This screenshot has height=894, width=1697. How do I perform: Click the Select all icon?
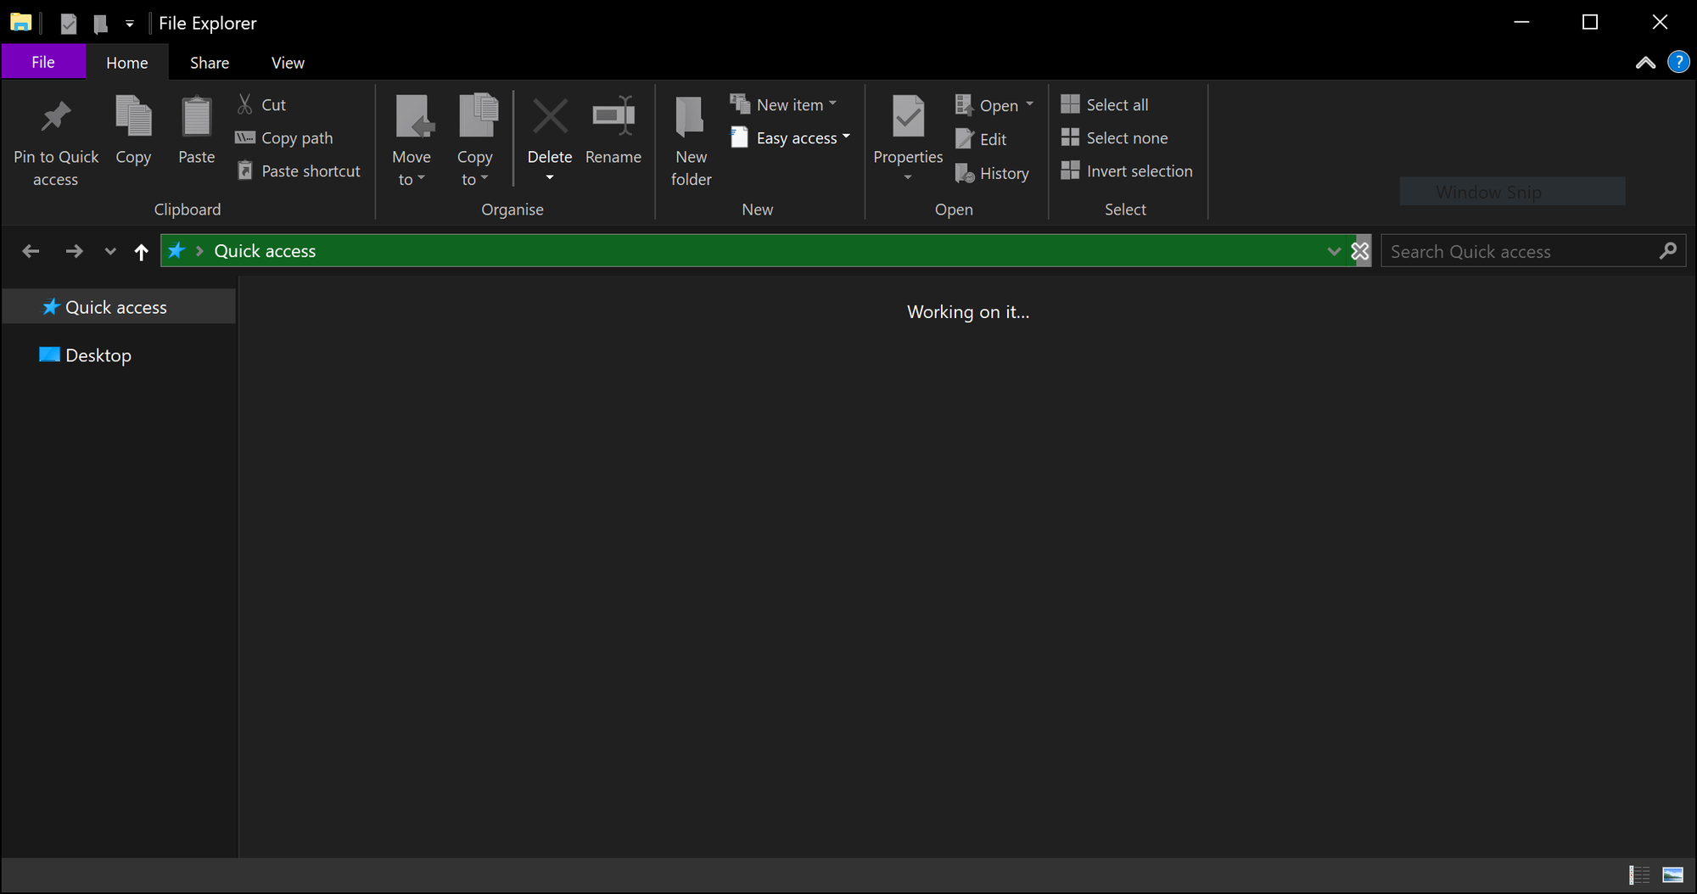(1070, 104)
